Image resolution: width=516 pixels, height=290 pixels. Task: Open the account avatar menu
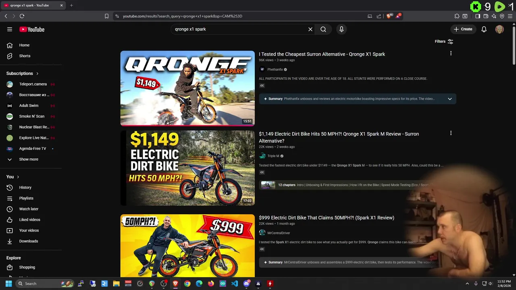(499, 29)
